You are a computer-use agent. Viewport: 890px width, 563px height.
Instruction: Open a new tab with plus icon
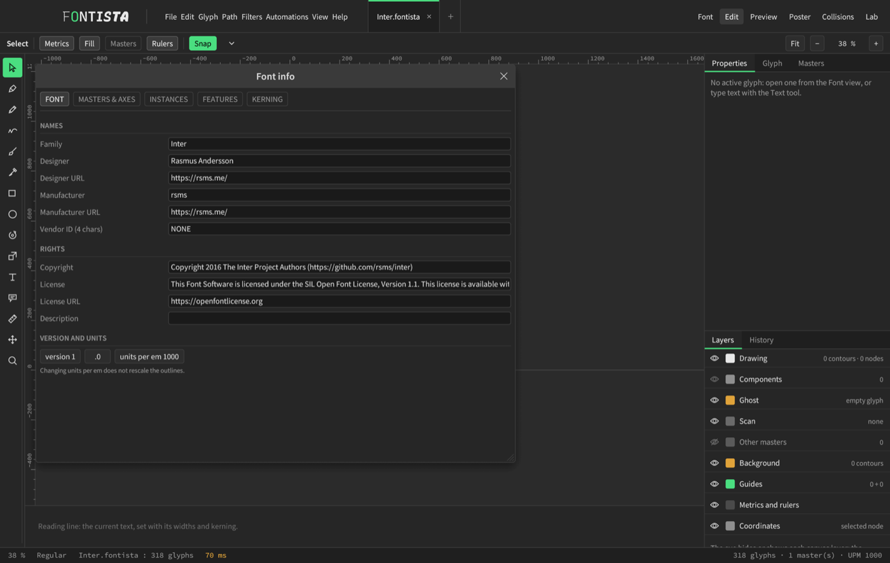point(451,17)
